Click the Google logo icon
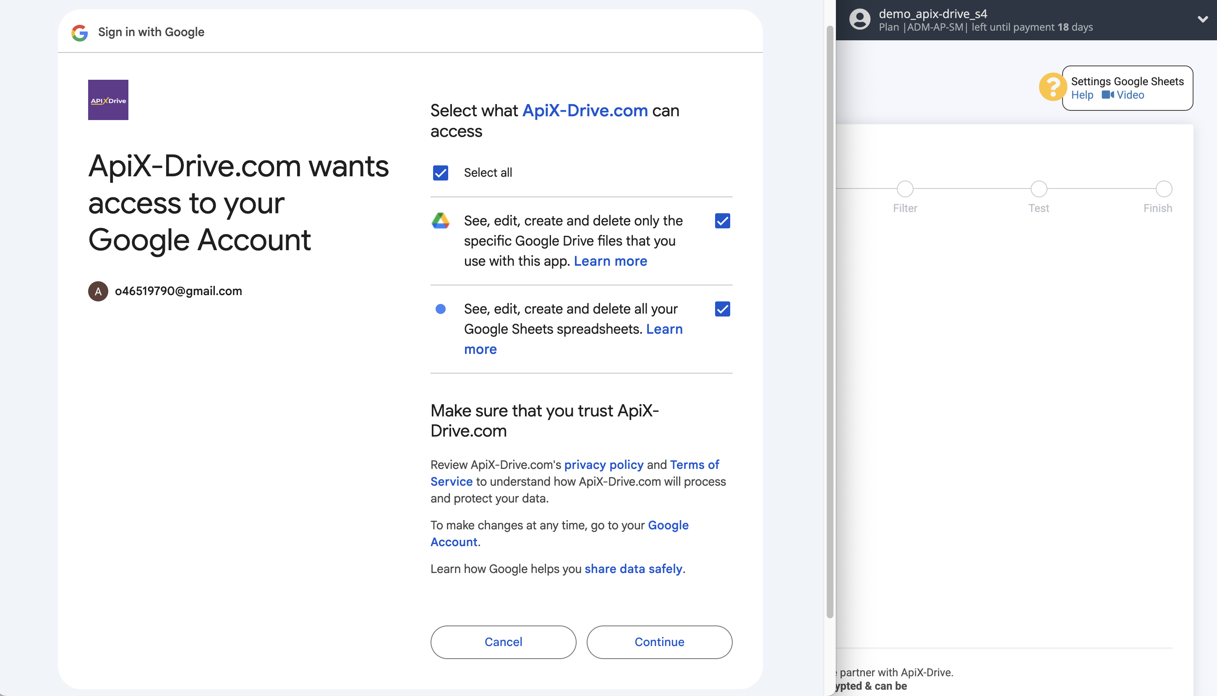 tap(79, 32)
